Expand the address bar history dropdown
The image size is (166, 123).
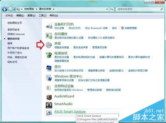coord(107,9)
